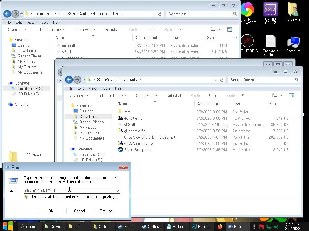Select Desktop in Downloads window Favorites

tap(86, 111)
